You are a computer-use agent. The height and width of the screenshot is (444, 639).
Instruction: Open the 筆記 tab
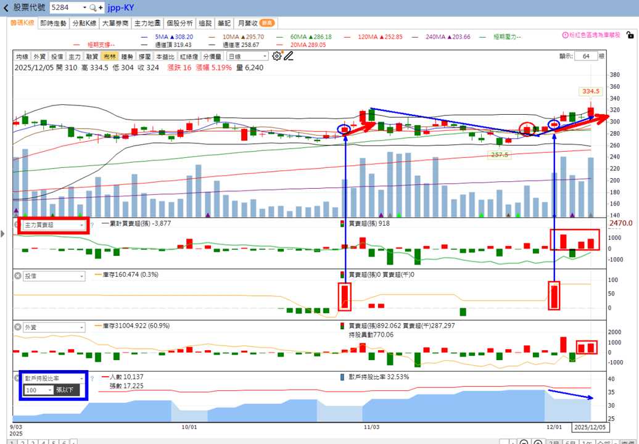(224, 23)
